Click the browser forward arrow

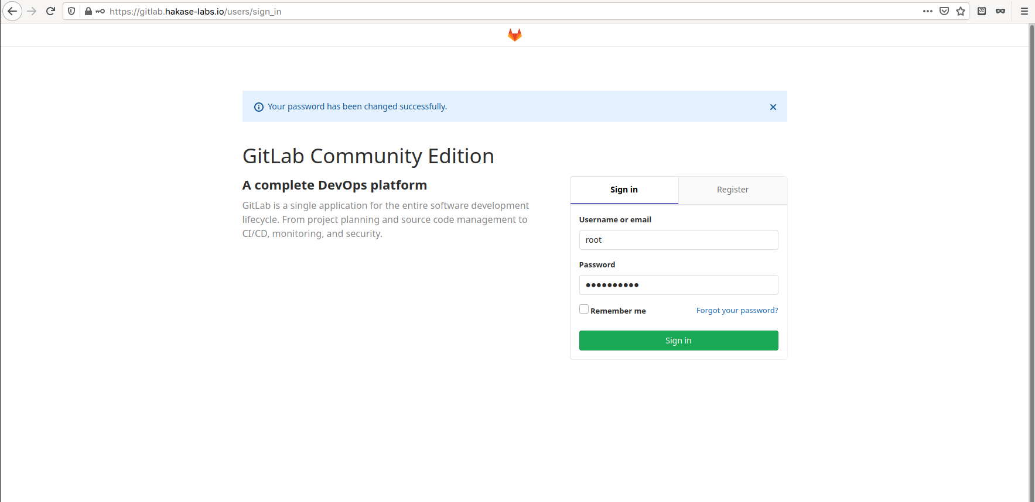tap(32, 11)
